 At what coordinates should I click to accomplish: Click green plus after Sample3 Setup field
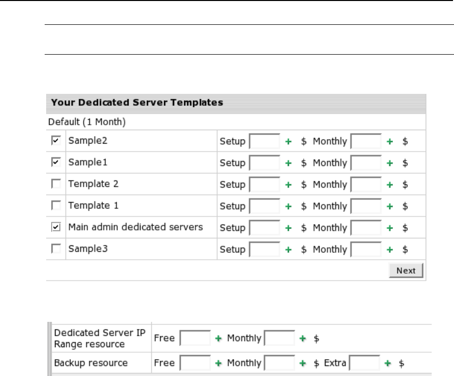pyautogui.click(x=288, y=249)
